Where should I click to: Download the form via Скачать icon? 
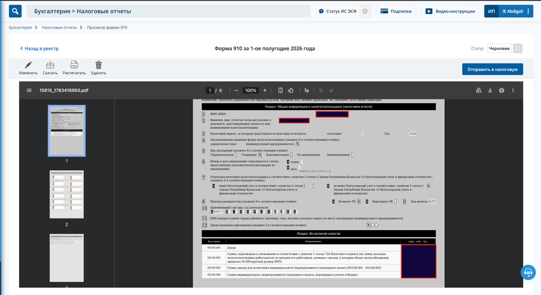pyautogui.click(x=50, y=65)
